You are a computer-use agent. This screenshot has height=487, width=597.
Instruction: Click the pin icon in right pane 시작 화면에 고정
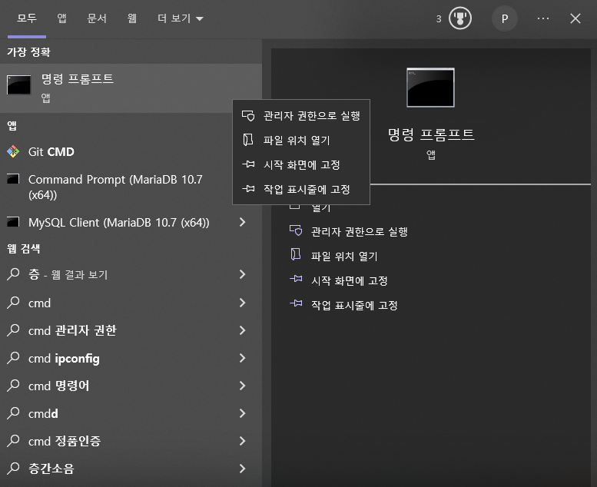click(x=296, y=279)
